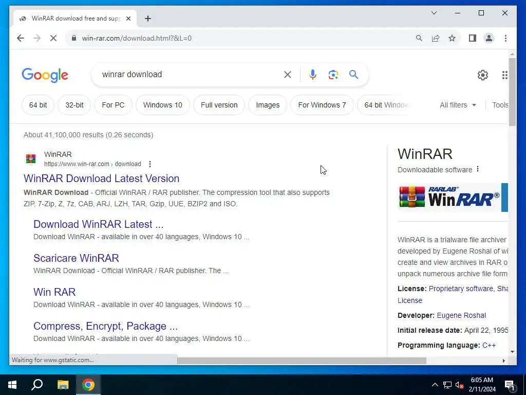Open Windows taskbar search
This screenshot has height=395, width=526.
point(37,385)
